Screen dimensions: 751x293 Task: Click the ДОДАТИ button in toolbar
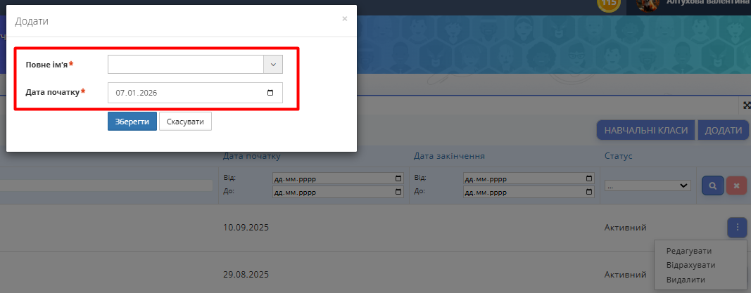coord(723,131)
